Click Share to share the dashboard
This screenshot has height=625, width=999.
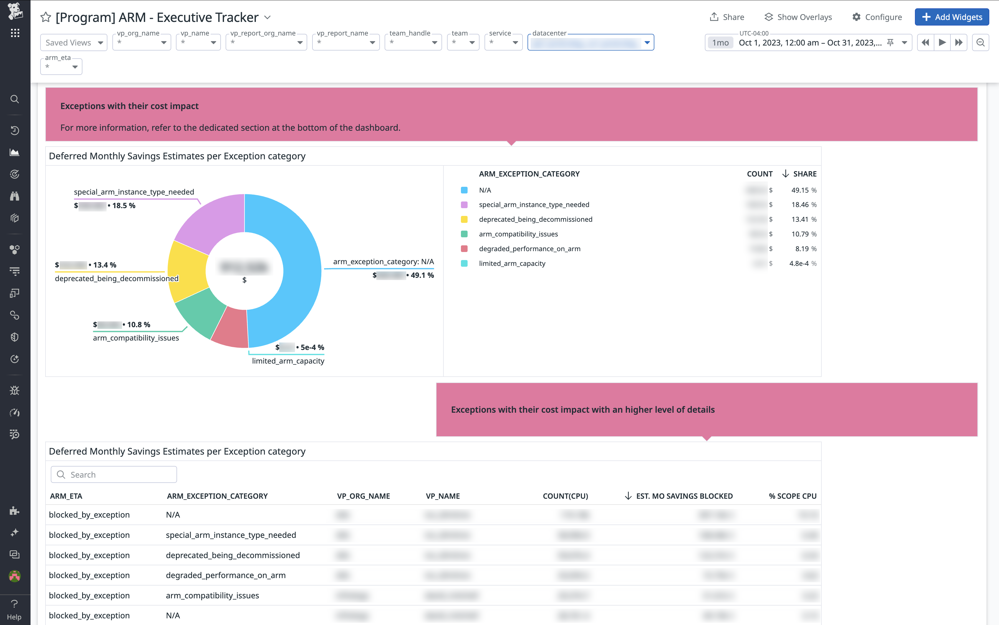tap(726, 17)
